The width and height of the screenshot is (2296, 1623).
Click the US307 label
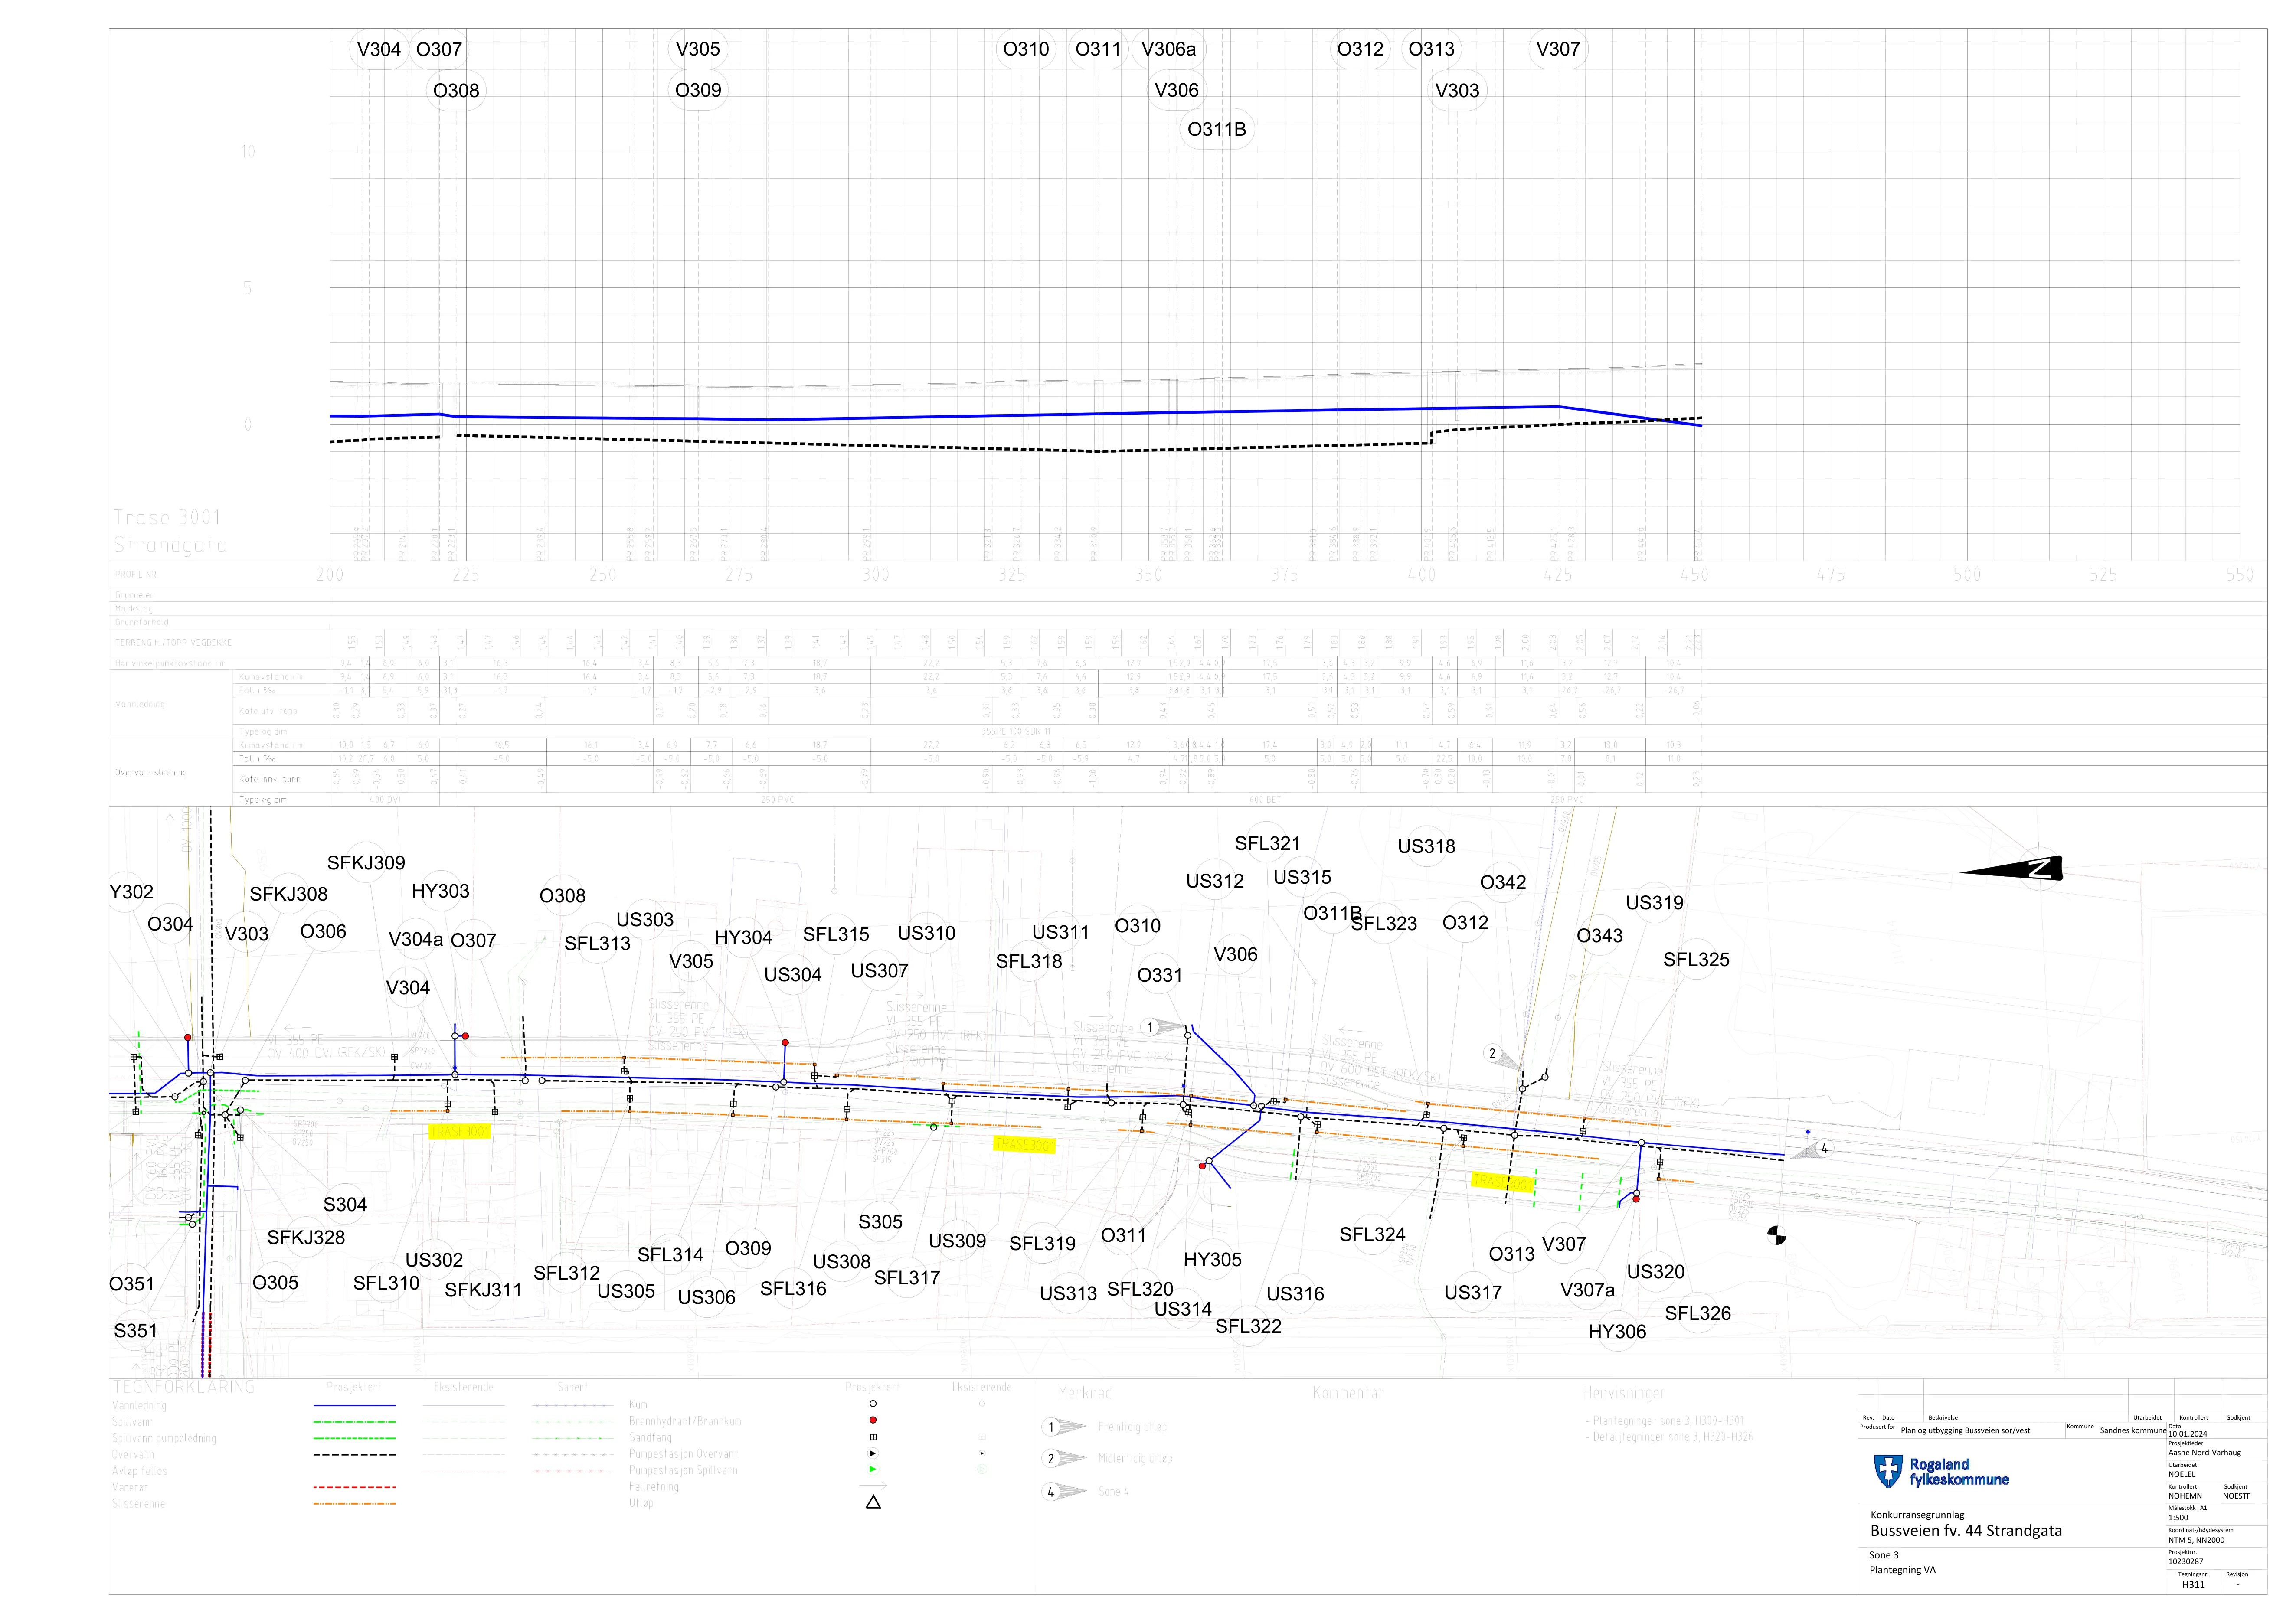pos(879,971)
